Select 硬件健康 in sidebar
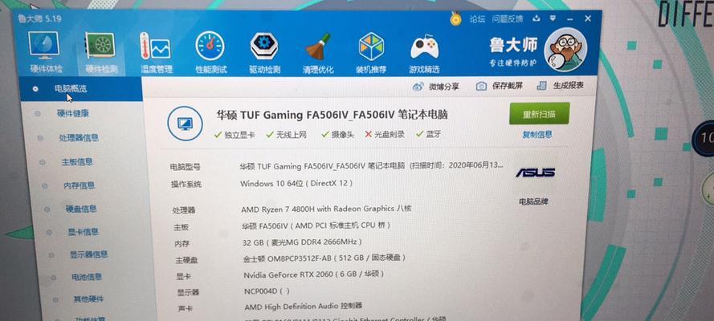The width and height of the screenshot is (714, 321). (x=73, y=114)
